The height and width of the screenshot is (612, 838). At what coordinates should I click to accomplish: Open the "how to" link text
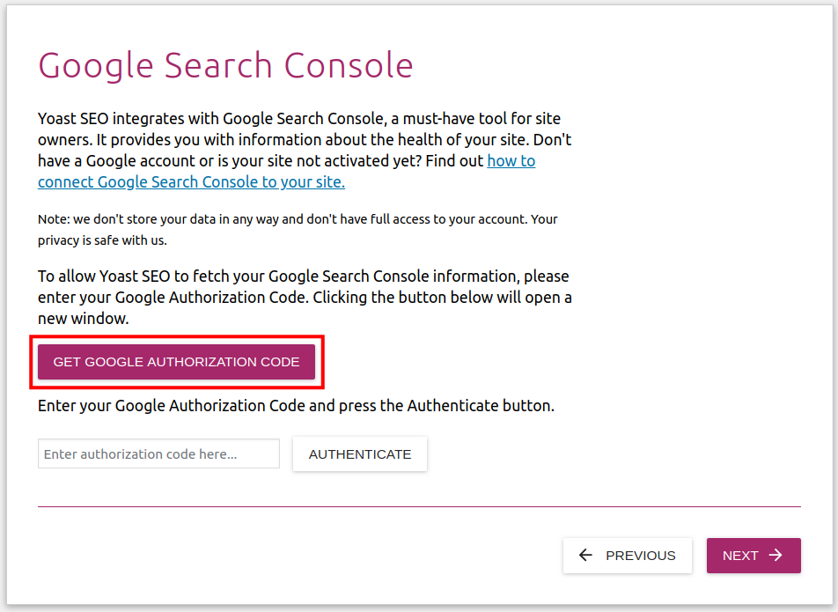tap(511, 161)
